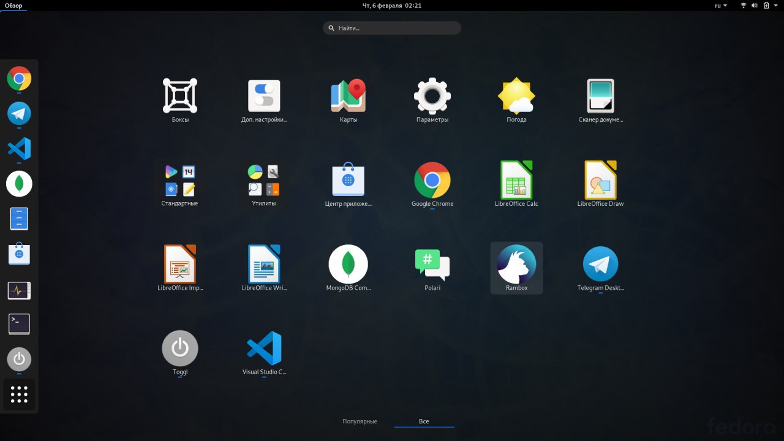Click the Обзор activities button
784x441 pixels.
[x=13, y=6]
